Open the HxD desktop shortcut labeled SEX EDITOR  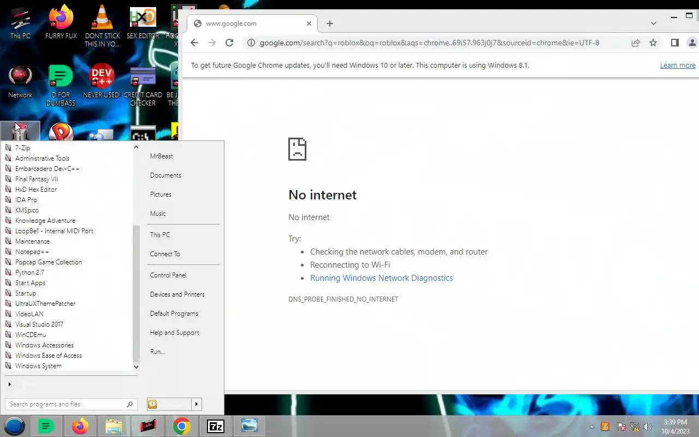click(143, 23)
